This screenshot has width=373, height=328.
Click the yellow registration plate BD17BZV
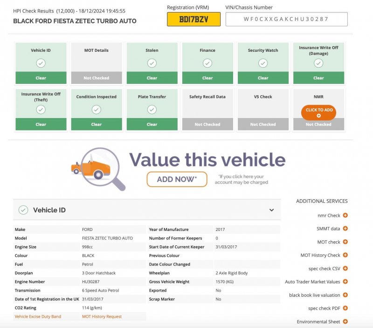click(x=193, y=19)
